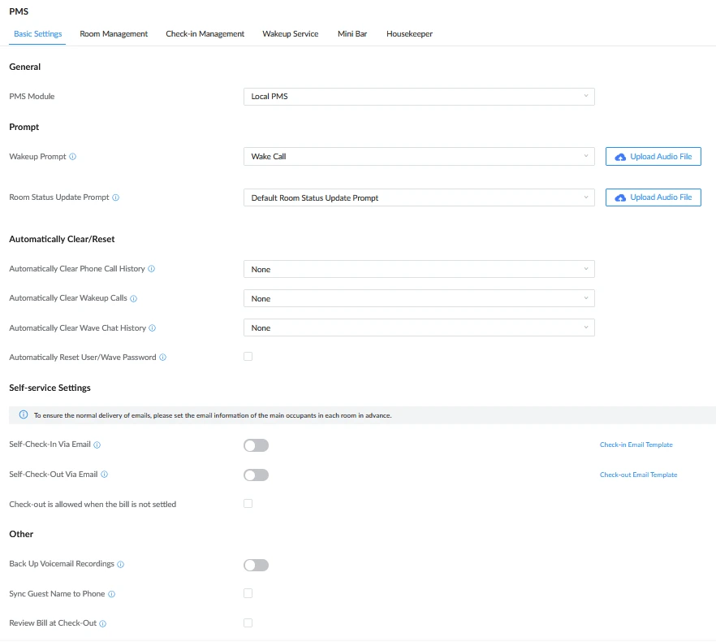This screenshot has width=716, height=642.
Task: Open the PMS Module dropdown
Action: click(418, 96)
